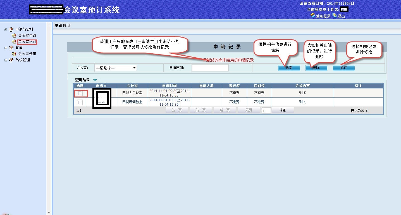Select the 查询 tree label
The width and height of the screenshot is (401, 215).
pos(19,48)
